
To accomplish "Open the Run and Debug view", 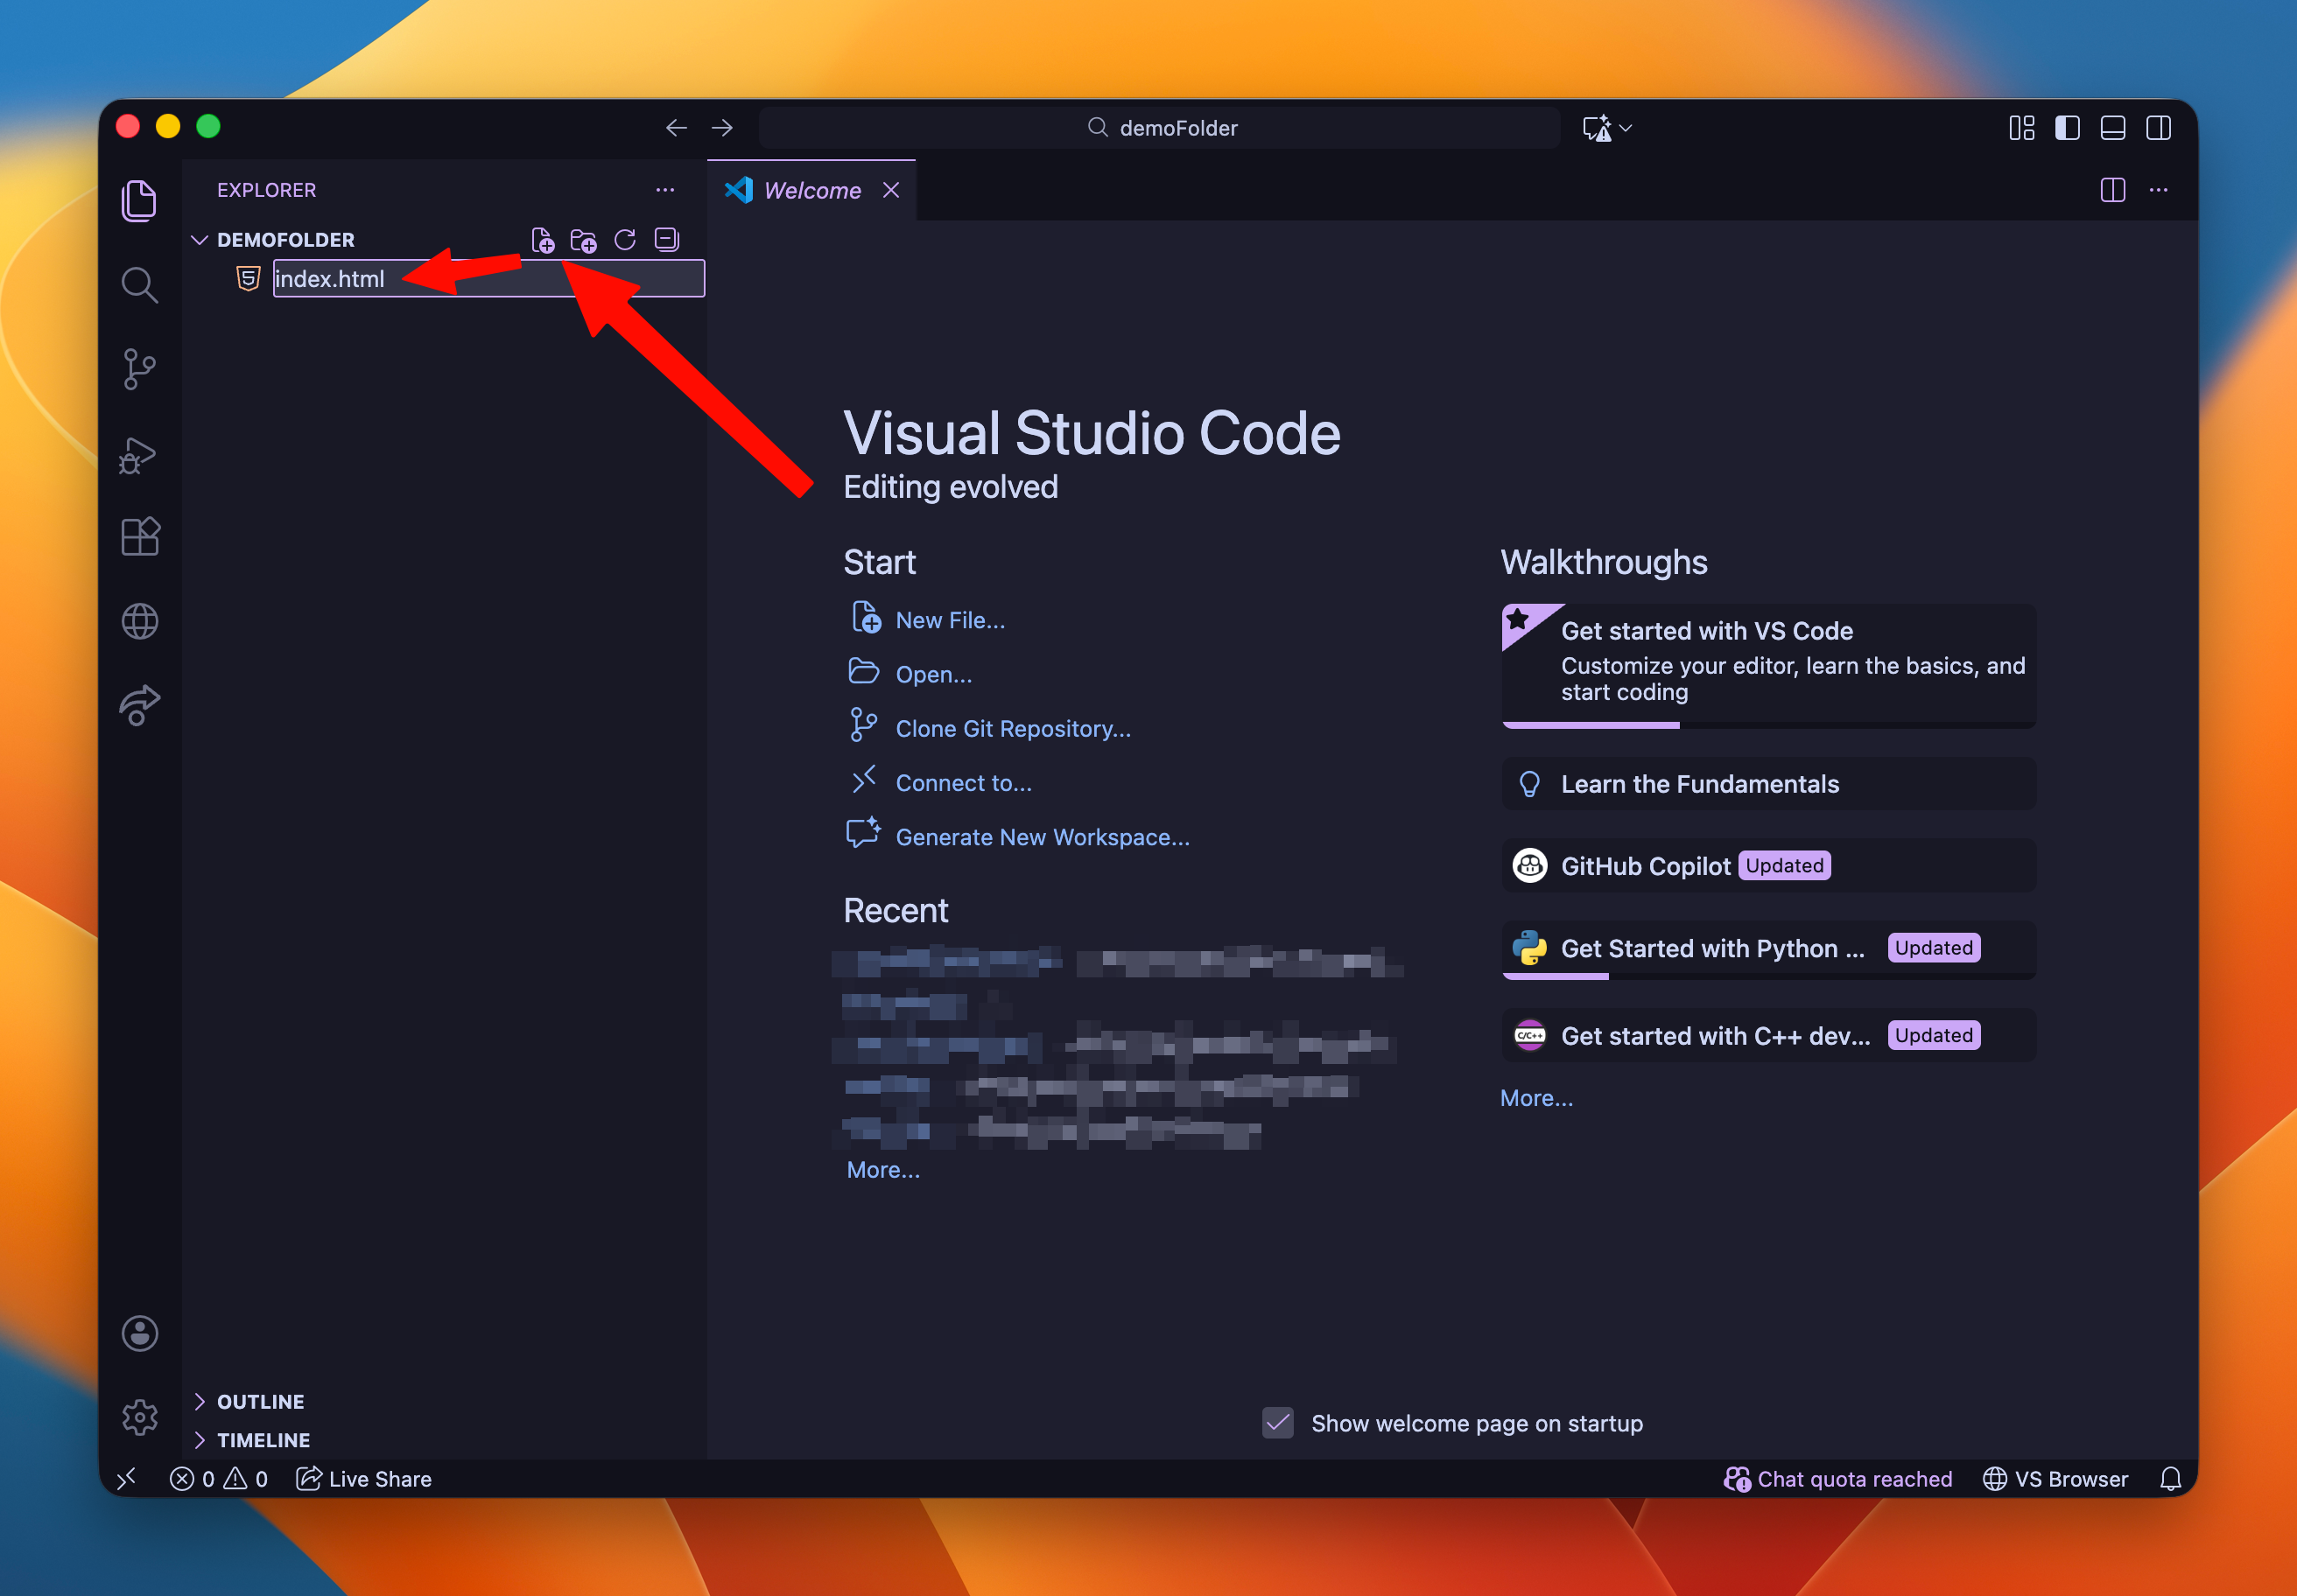I will point(139,455).
